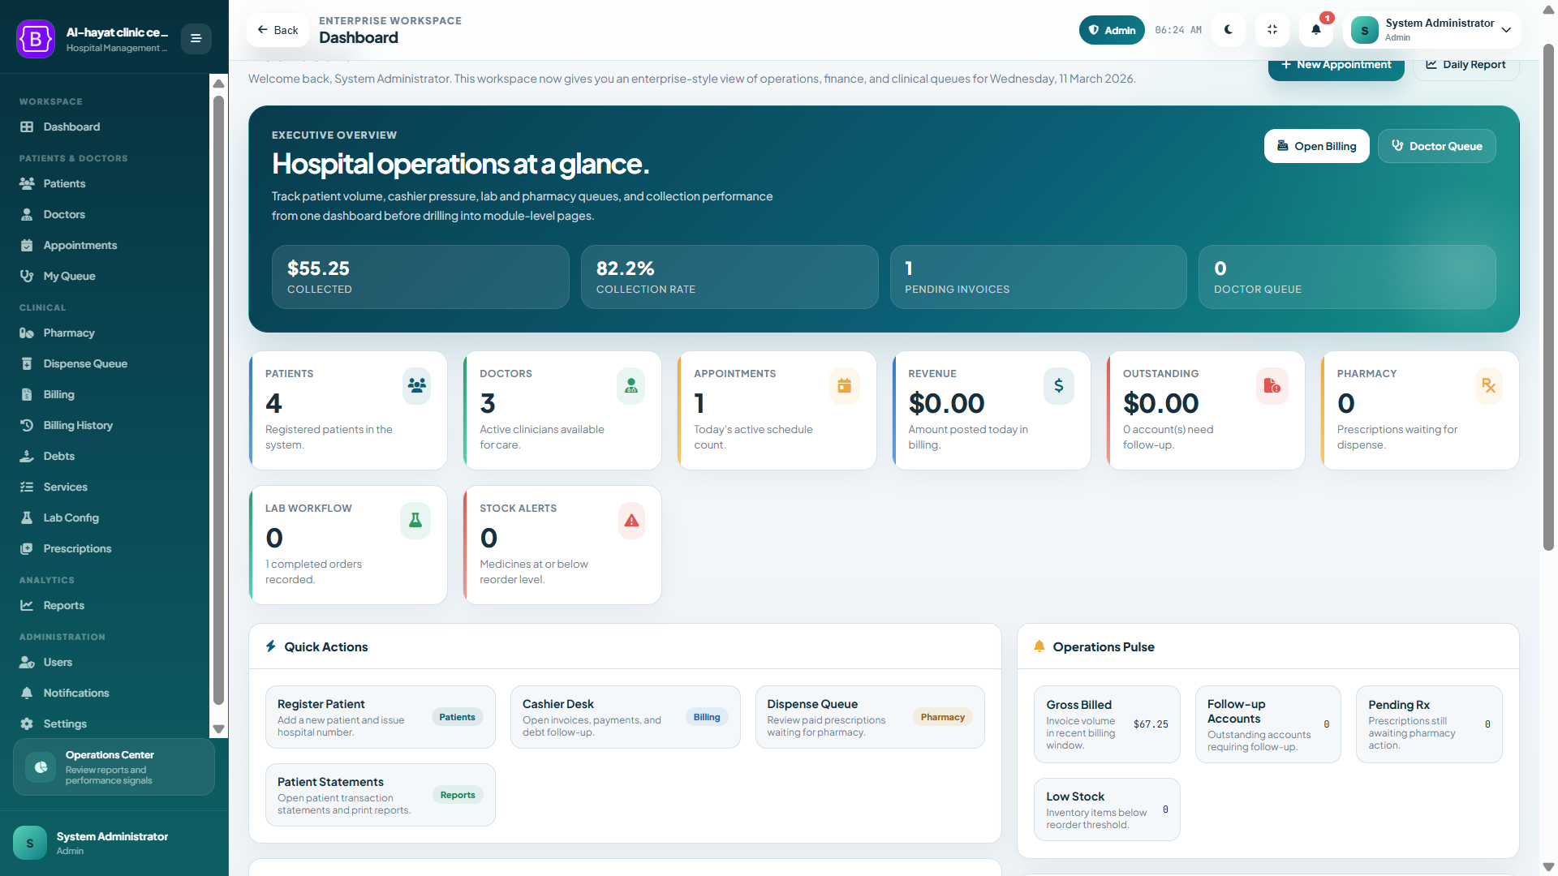Click the New Appointment button
The height and width of the screenshot is (876, 1558).
click(1335, 63)
